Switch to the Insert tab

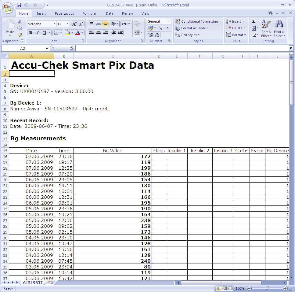click(41, 13)
